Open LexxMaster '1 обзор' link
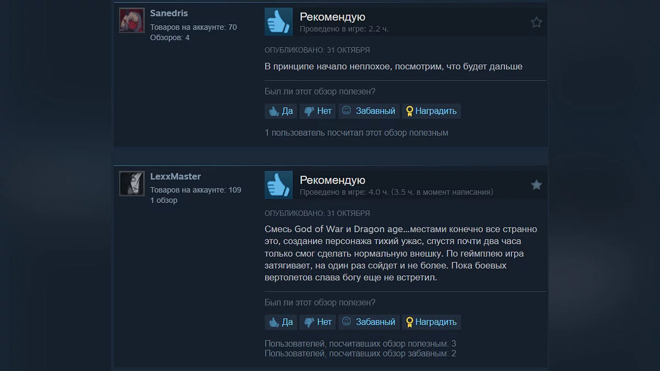 pyautogui.click(x=164, y=200)
